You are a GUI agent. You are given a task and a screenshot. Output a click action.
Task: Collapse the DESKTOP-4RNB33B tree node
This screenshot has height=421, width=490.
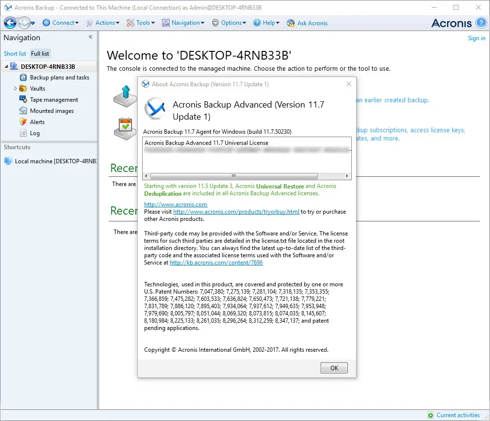coord(6,66)
